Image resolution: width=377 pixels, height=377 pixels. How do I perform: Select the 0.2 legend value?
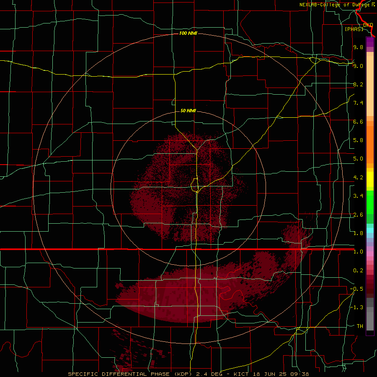[358, 271]
